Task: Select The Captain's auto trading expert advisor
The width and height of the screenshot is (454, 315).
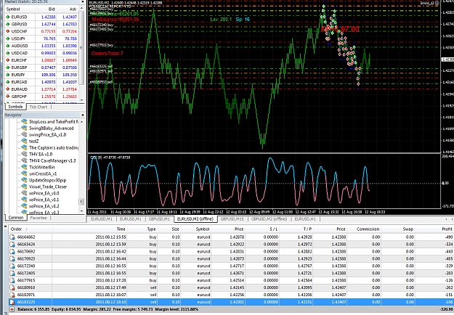Action: point(54,148)
